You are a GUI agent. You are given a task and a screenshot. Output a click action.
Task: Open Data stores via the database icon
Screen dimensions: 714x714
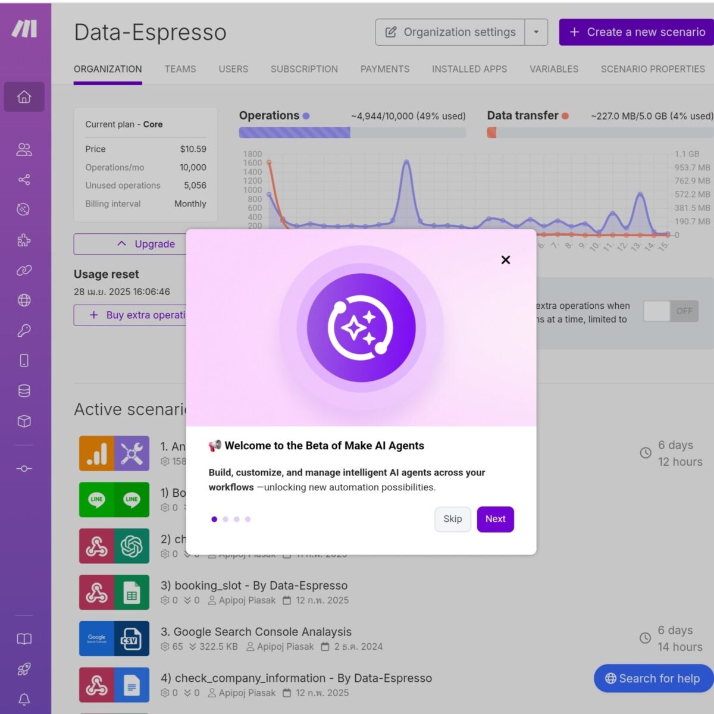click(x=24, y=391)
